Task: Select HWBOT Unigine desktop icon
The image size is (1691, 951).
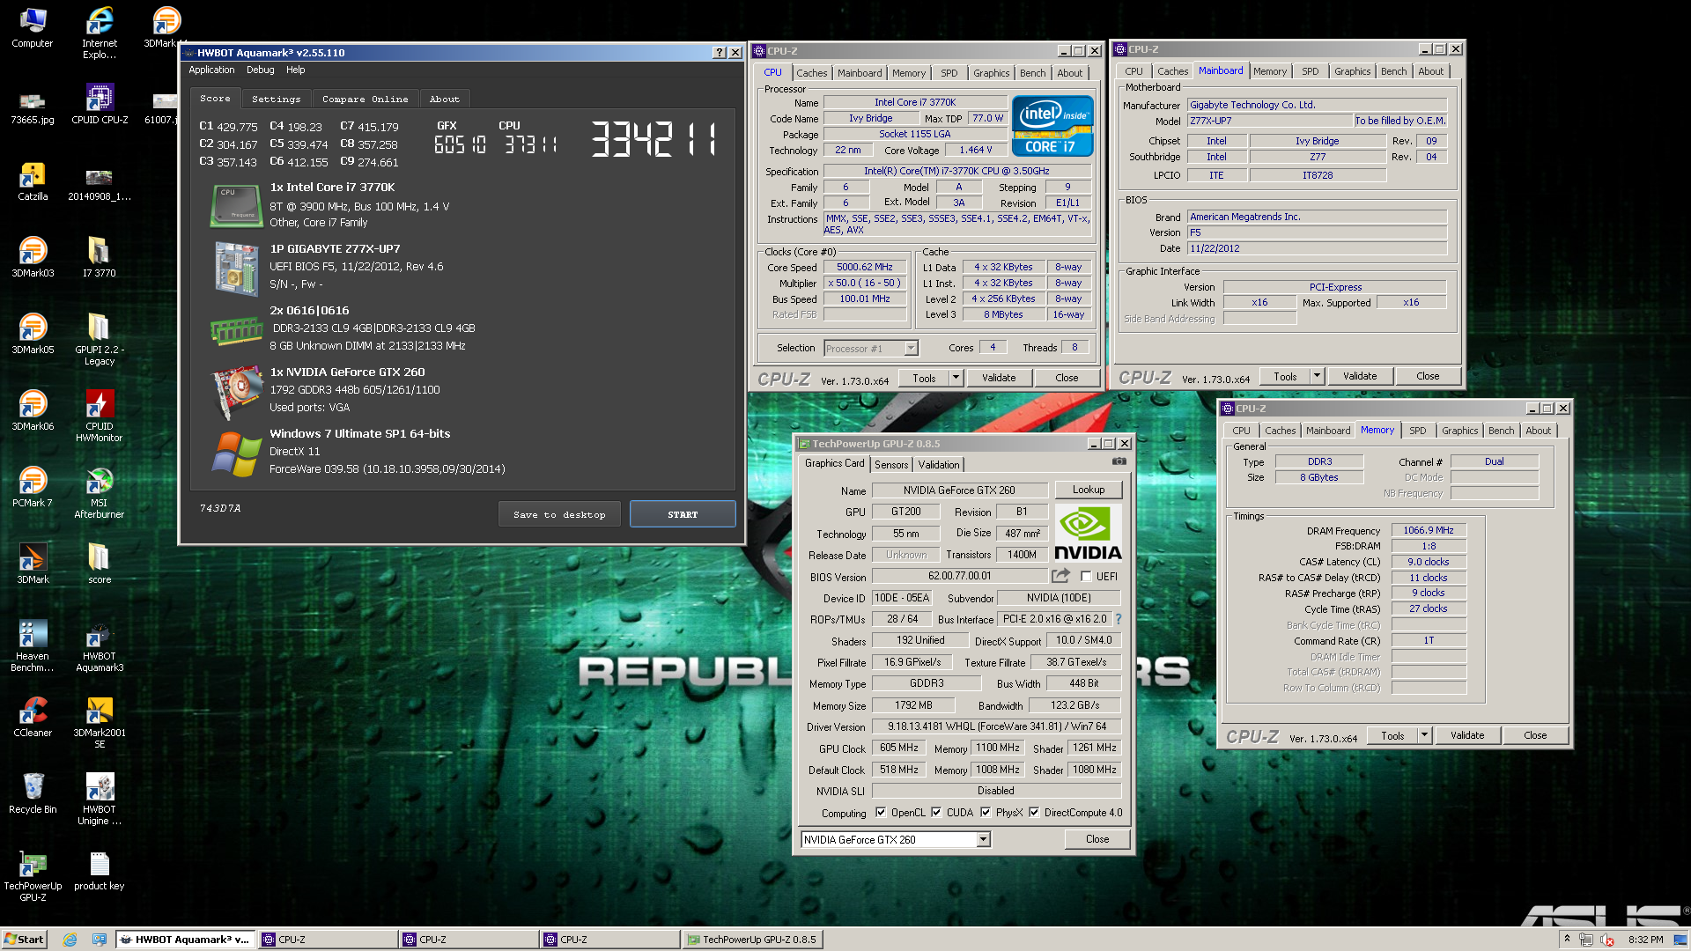Action: click(x=100, y=799)
